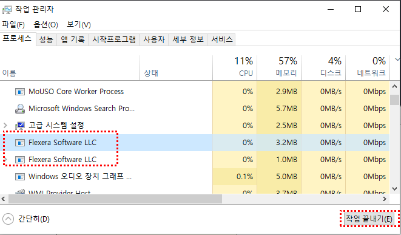This screenshot has height=235, width=401.
Task: Collapse to simple view with 간단히(D)
Action: click(x=26, y=219)
